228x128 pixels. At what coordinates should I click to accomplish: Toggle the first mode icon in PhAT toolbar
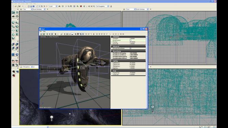pos(41,34)
